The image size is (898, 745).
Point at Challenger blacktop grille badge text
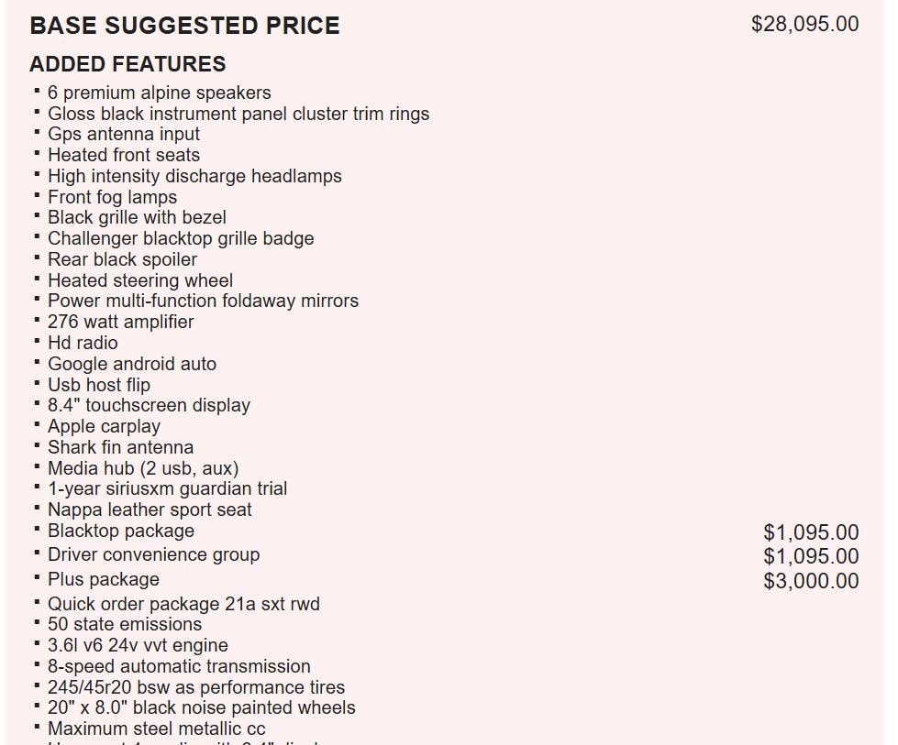[x=181, y=238]
